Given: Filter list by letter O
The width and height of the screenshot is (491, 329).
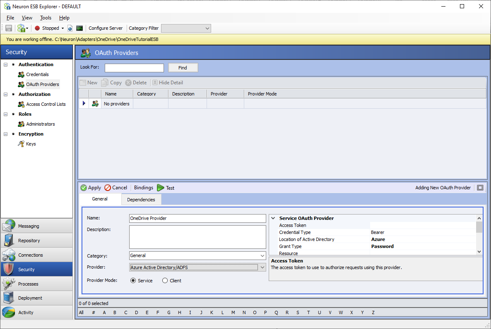Looking at the screenshot, I should [255, 312].
